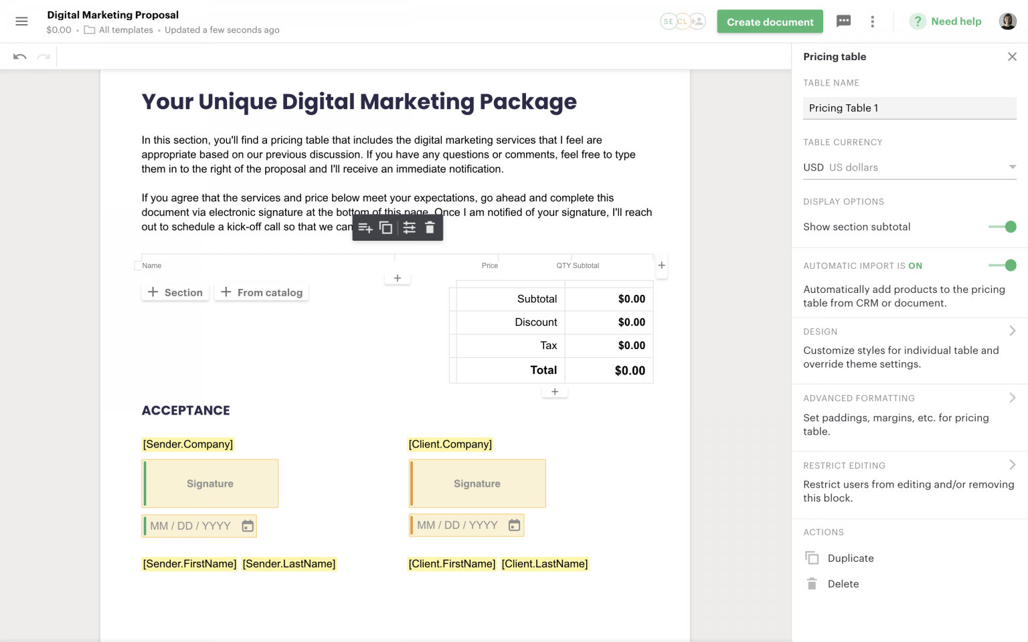Click the From catalog button
Screen dimensions: 1028x642
261,292
